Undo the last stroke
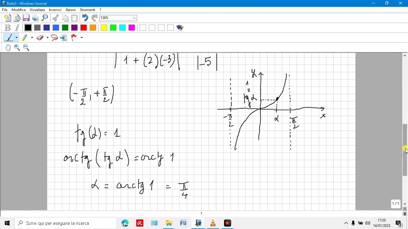The height and width of the screenshot is (229, 408). [x=85, y=18]
